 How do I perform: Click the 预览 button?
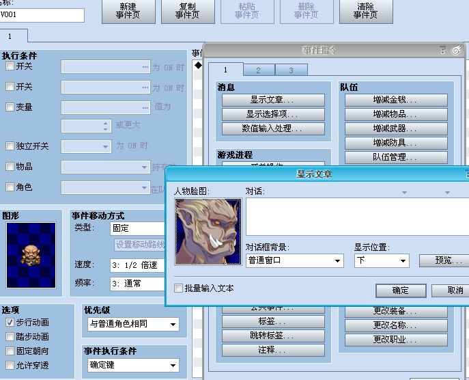[444, 260]
